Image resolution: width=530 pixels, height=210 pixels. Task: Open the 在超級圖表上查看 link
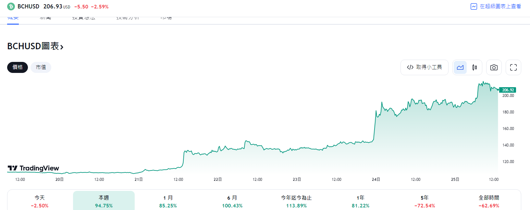tap(500, 6)
